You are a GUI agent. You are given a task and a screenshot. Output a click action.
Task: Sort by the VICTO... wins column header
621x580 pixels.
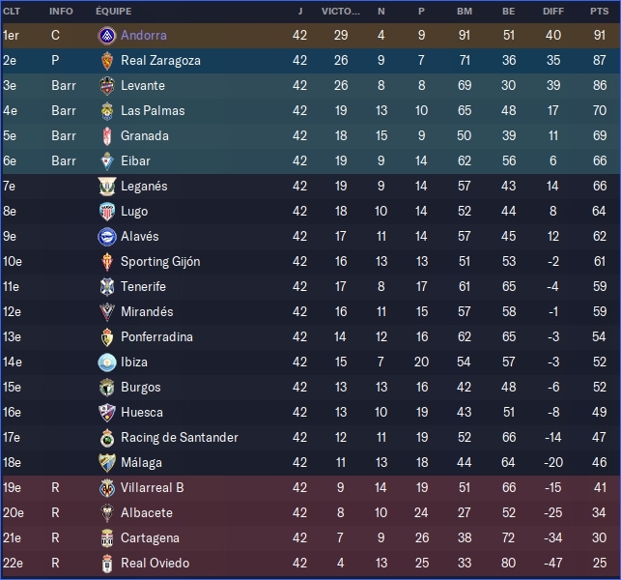340,12
